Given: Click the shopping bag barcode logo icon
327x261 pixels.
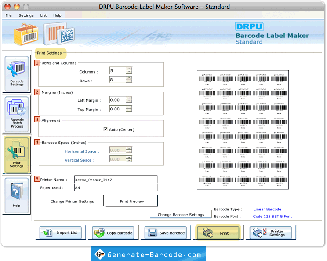Looking at the screenshot, I should tap(26, 34).
